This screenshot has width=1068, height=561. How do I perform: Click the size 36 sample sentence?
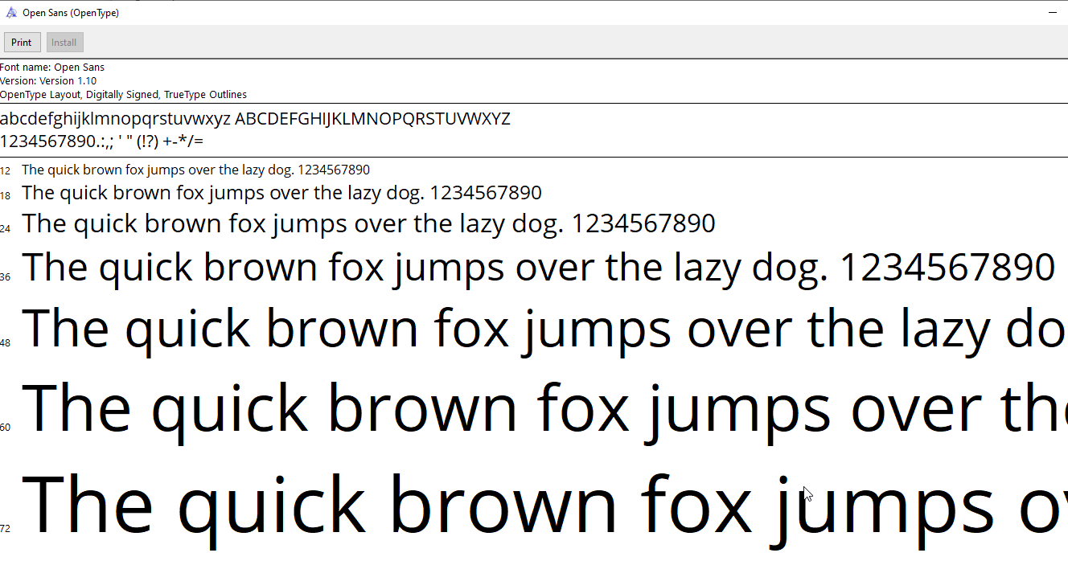click(537, 267)
